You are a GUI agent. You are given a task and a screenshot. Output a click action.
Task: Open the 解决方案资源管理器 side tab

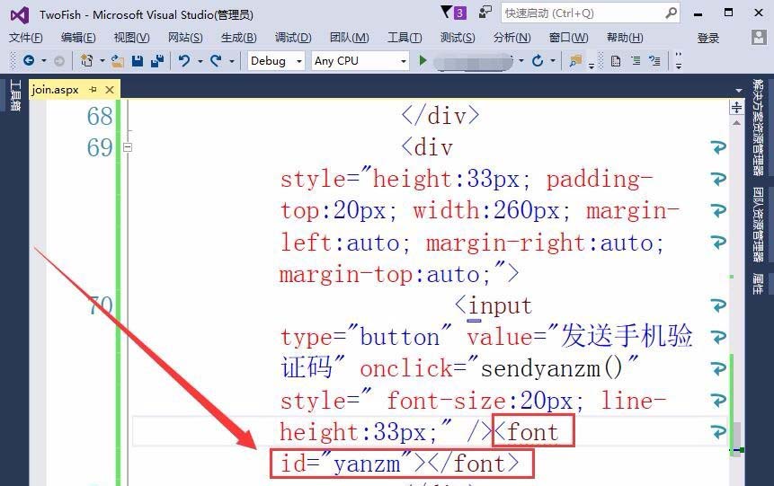pos(758,128)
